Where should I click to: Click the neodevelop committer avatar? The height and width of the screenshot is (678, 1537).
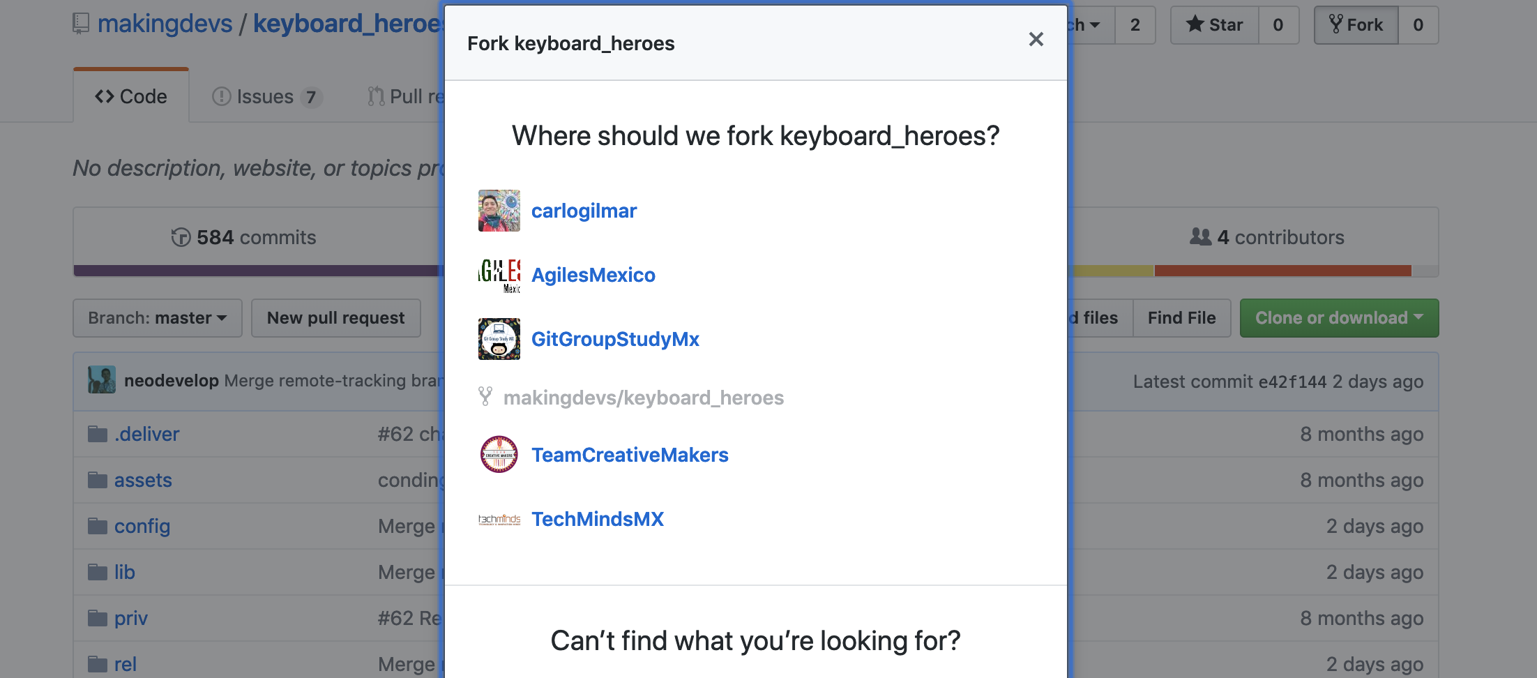(102, 380)
